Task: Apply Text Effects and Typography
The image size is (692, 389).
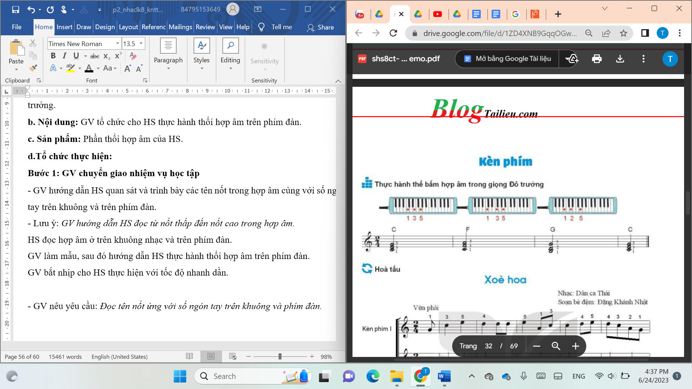Action: pyautogui.click(x=53, y=68)
